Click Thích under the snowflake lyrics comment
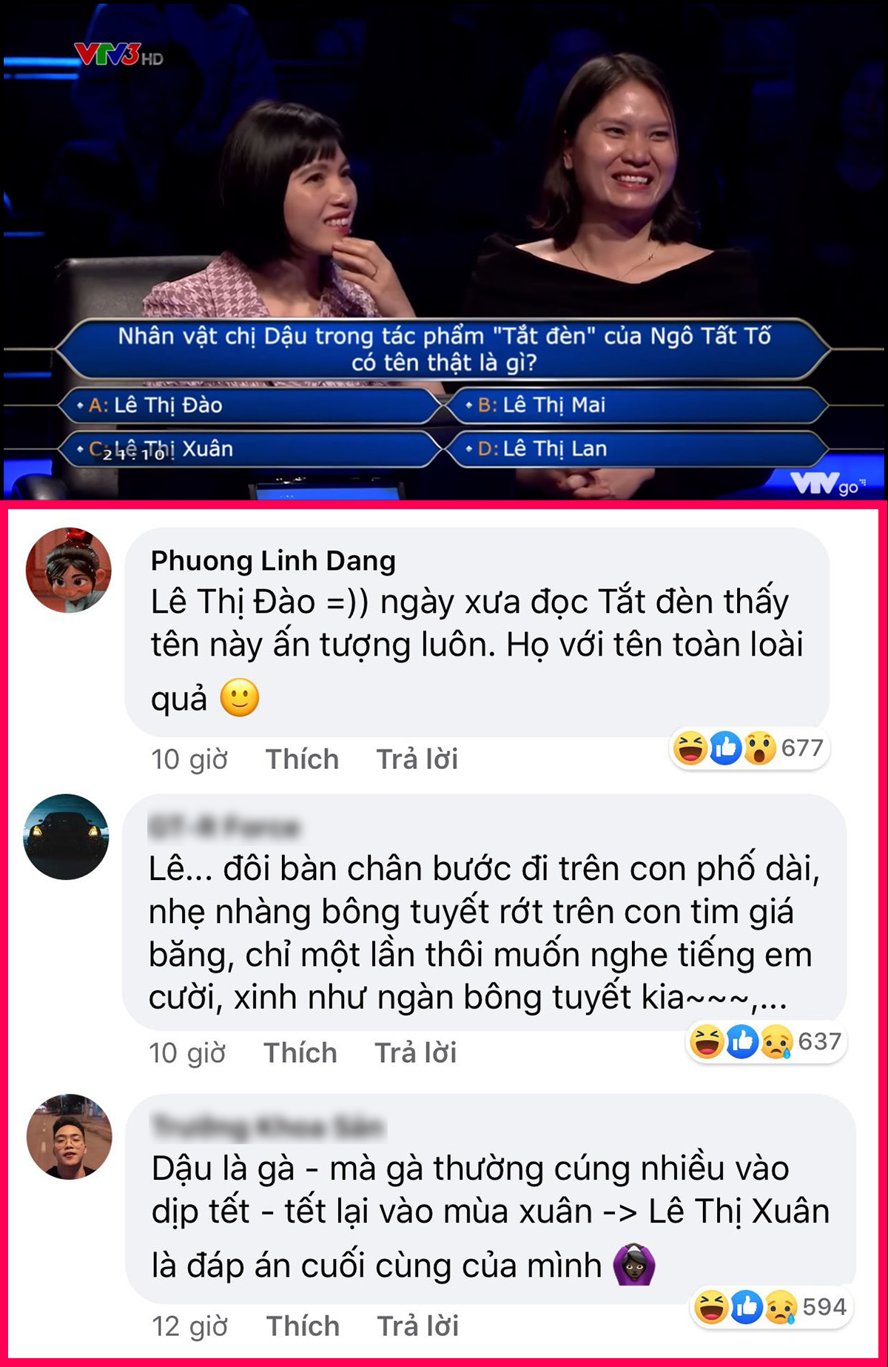The width and height of the screenshot is (888, 1367). click(x=300, y=1053)
